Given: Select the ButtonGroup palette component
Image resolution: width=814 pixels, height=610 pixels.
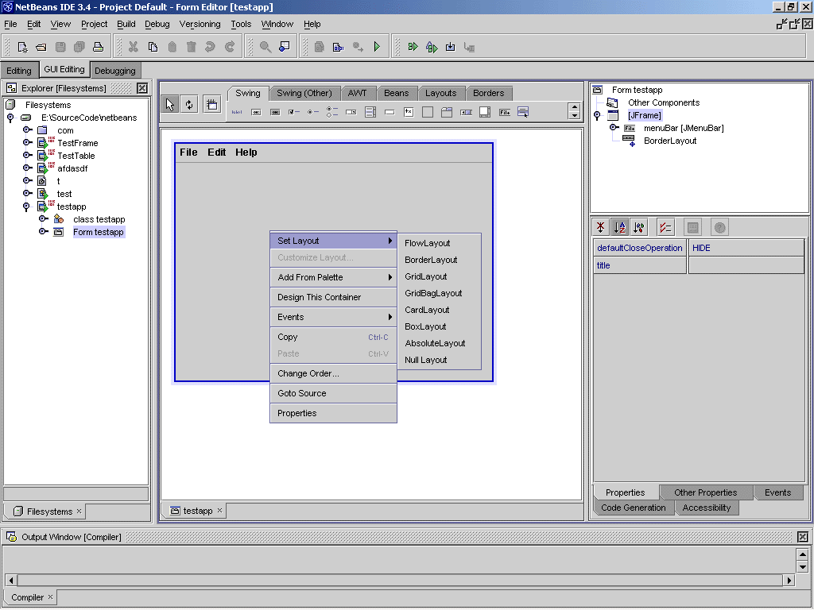Looking at the screenshot, I should 332,112.
